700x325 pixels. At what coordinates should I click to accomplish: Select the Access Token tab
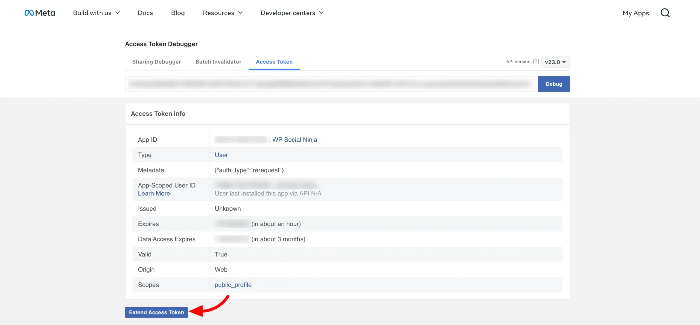274,62
